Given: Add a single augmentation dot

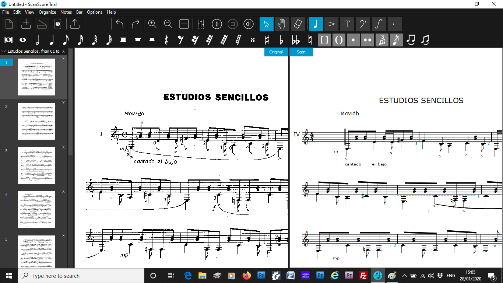Looking at the screenshot, I should pos(353,40).
